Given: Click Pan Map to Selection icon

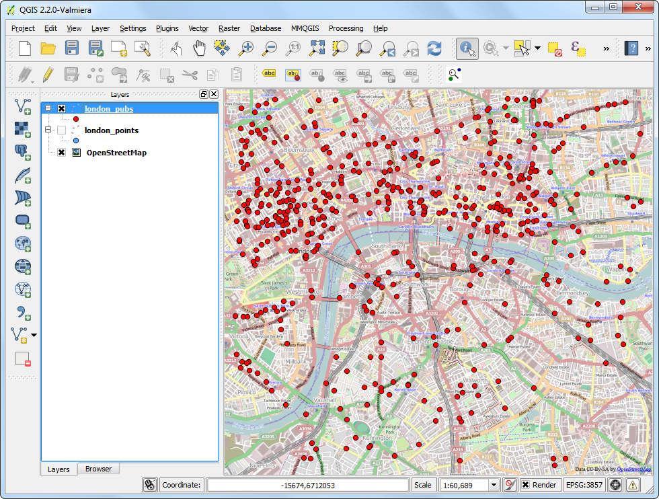Looking at the screenshot, I should point(222,48).
